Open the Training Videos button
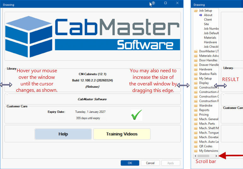The width and height of the screenshot is (243, 169). [122, 134]
